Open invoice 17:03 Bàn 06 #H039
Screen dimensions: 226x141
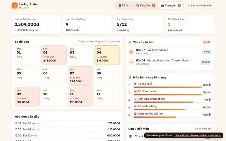click(67, 124)
